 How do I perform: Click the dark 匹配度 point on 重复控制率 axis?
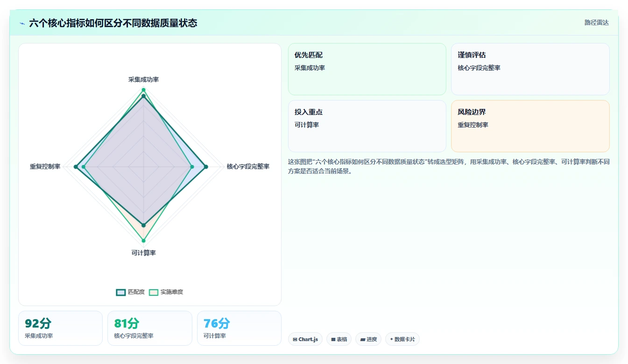pyautogui.click(x=76, y=167)
